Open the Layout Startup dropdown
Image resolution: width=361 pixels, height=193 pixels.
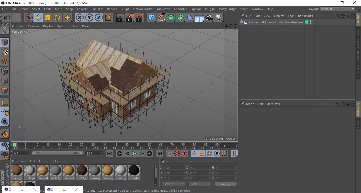pyautogui.click(x=337, y=9)
